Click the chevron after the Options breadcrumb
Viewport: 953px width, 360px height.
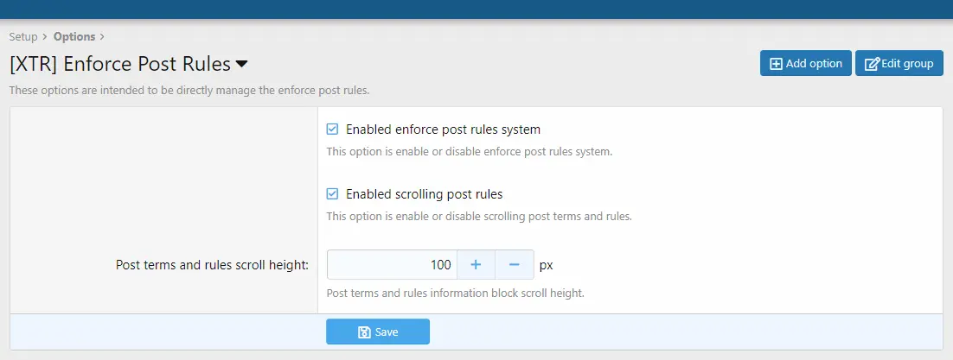(x=101, y=36)
